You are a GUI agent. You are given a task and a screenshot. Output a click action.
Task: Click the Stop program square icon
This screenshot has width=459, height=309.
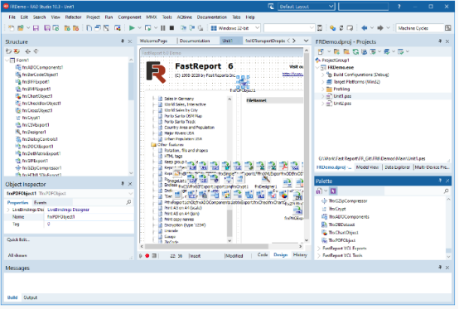pyautogui.click(x=172, y=28)
